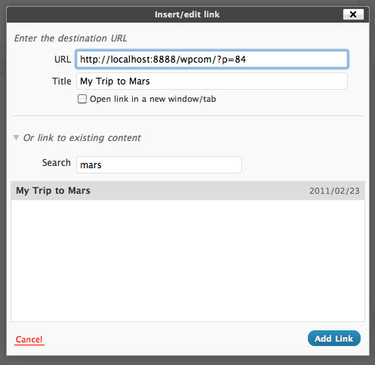Screen dimensions: 375x365
Task: Close the Insert/edit link dialog
Action: pos(353,14)
